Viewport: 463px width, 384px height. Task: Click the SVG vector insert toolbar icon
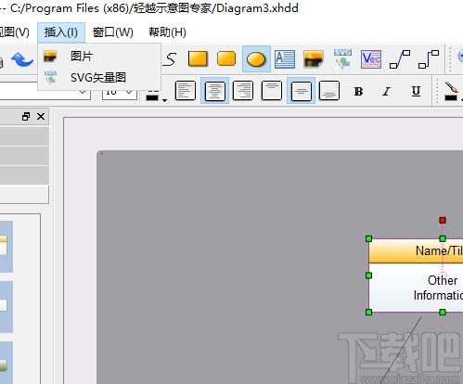point(342,58)
